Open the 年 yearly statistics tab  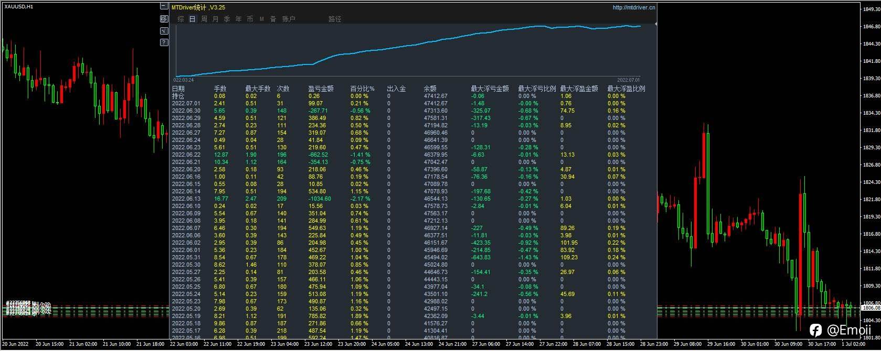coord(239,19)
